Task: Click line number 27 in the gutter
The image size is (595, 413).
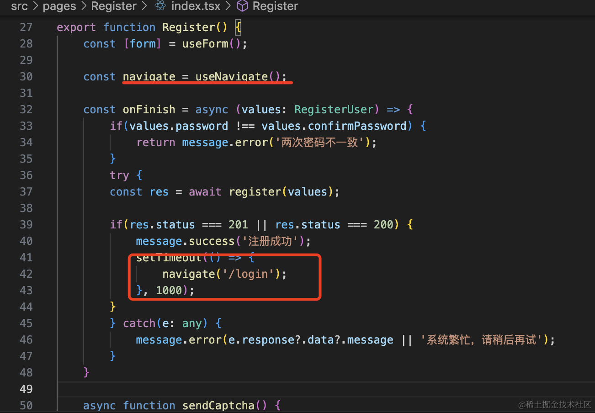Action: click(27, 27)
